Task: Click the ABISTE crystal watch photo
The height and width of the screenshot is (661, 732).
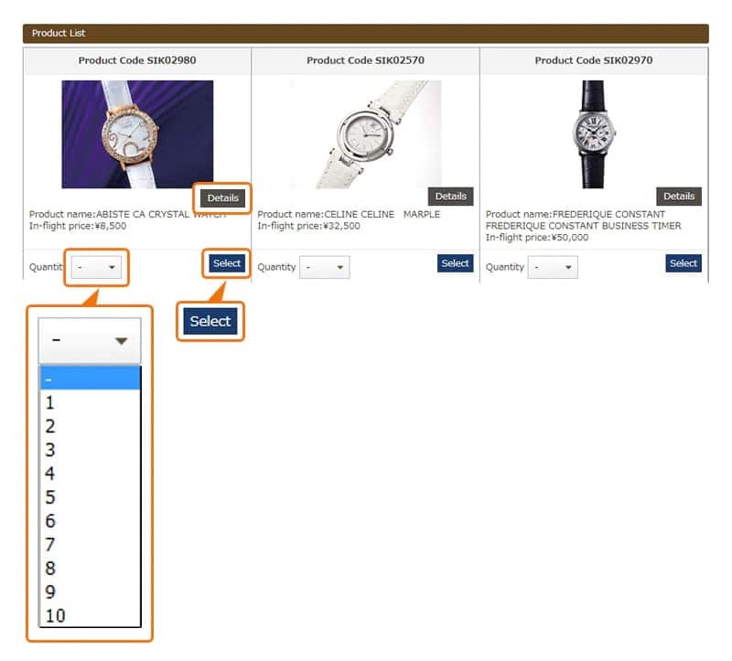Action: click(137, 133)
